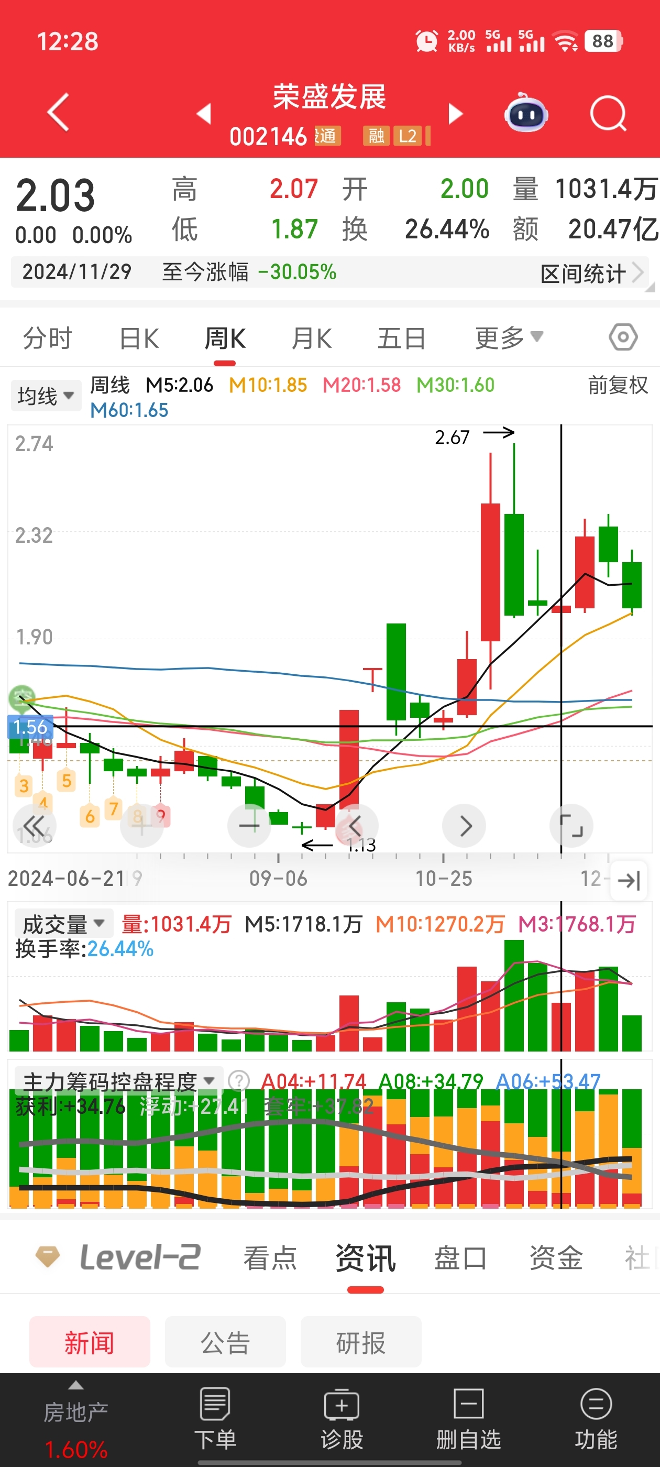The width and height of the screenshot is (660, 1467).
Task: Tap the M30:1.60 moving average value
Action: tap(456, 385)
